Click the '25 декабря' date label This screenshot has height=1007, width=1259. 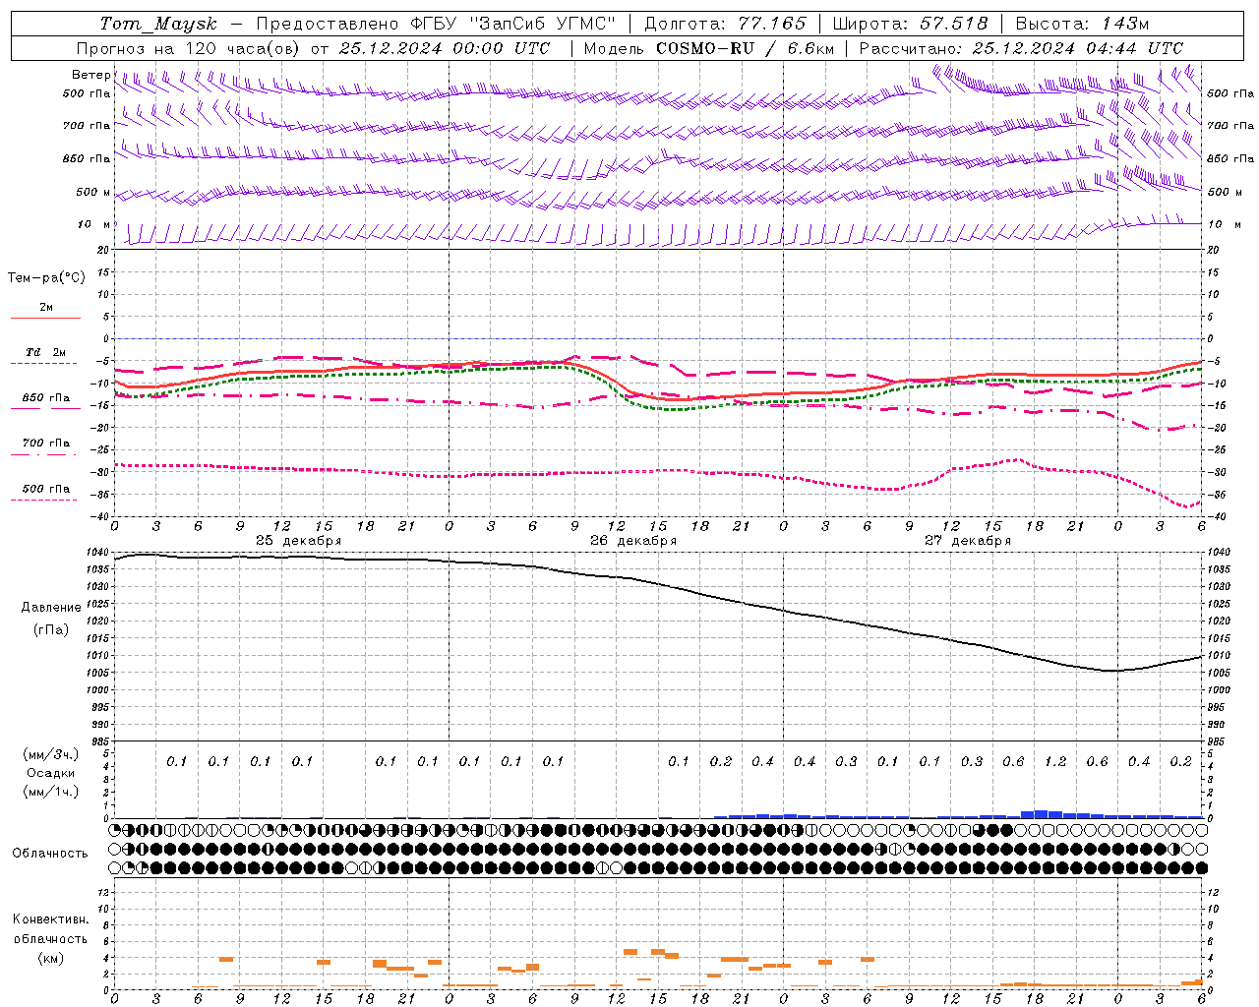[x=298, y=541]
